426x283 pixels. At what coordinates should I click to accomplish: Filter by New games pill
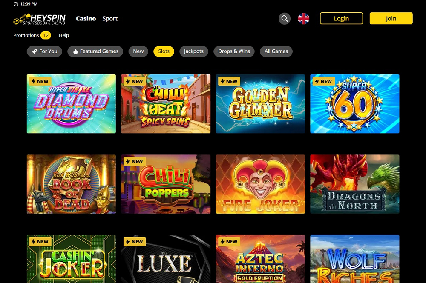(x=138, y=51)
